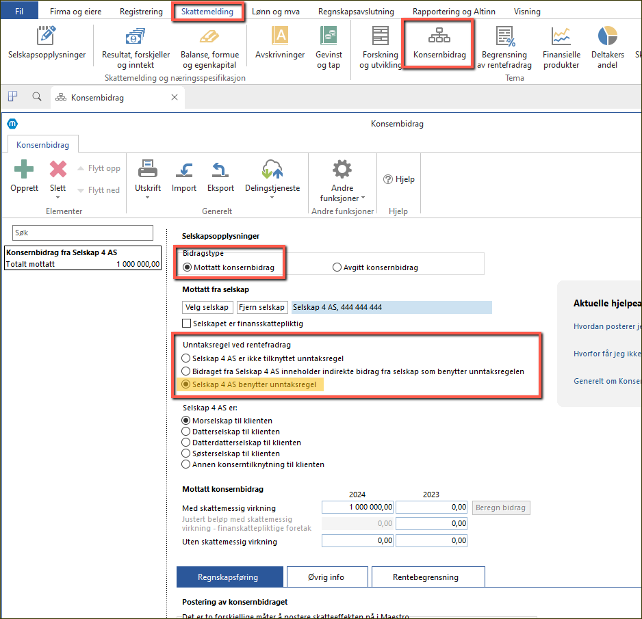Click the window layout icon beside search

pos(13,96)
